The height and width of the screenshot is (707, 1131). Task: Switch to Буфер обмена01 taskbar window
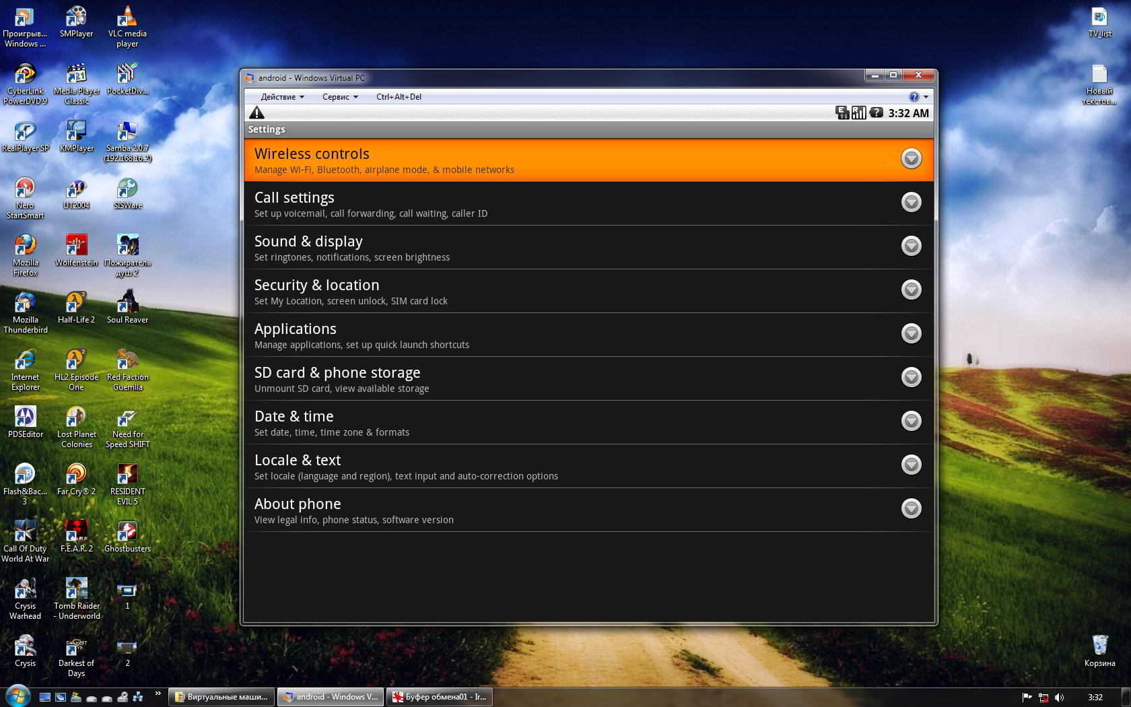click(439, 697)
